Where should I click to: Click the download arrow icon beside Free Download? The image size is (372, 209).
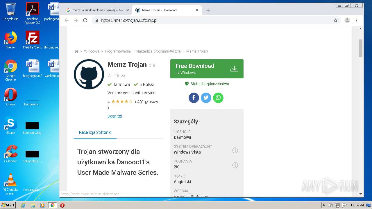coord(234,69)
